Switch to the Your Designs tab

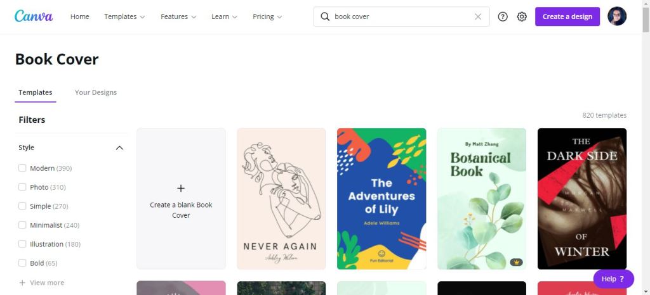tap(96, 92)
